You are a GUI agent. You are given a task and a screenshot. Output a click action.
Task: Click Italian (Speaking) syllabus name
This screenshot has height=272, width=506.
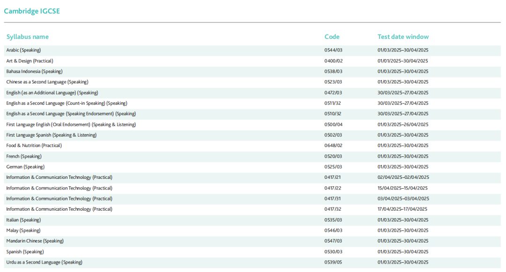[23, 220]
